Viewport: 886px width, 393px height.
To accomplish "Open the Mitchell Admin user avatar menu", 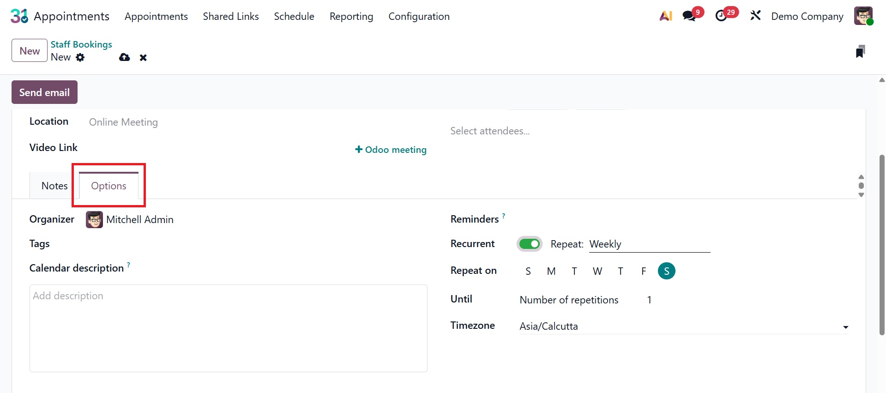I will coord(863,16).
